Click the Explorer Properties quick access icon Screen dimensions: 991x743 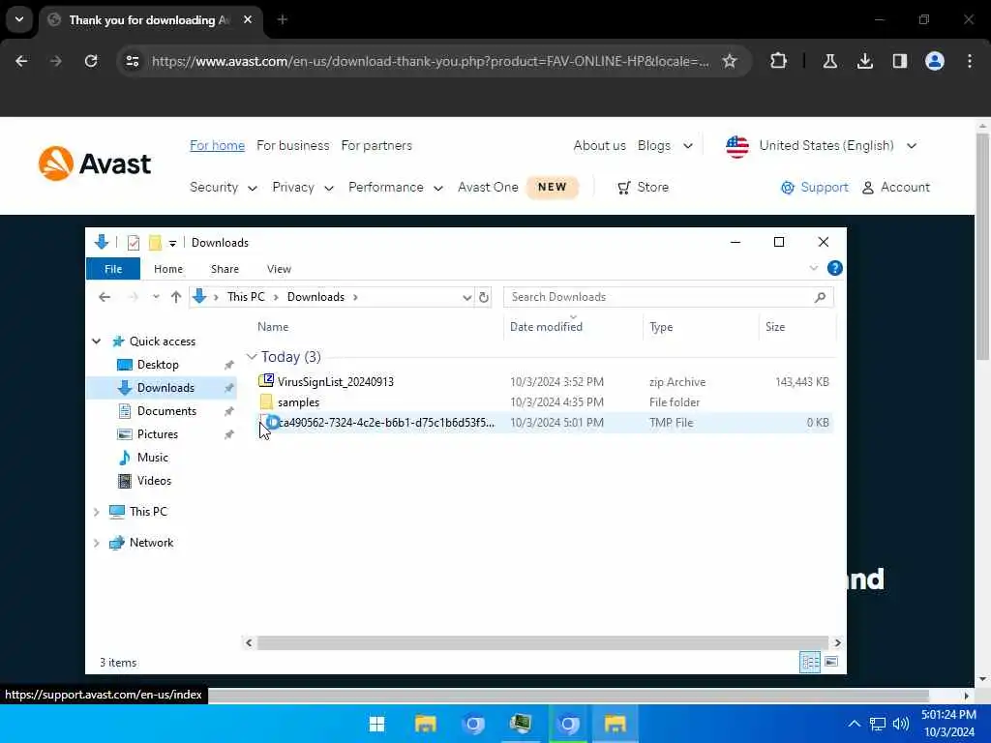tap(134, 243)
